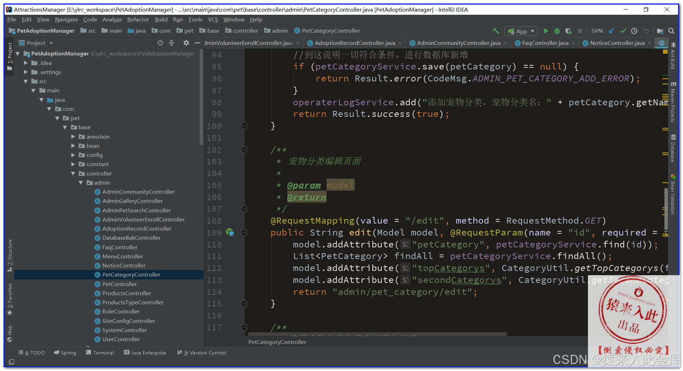Expand the .idea folder
This screenshot has width=683, height=371.
click(x=26, y=63)
